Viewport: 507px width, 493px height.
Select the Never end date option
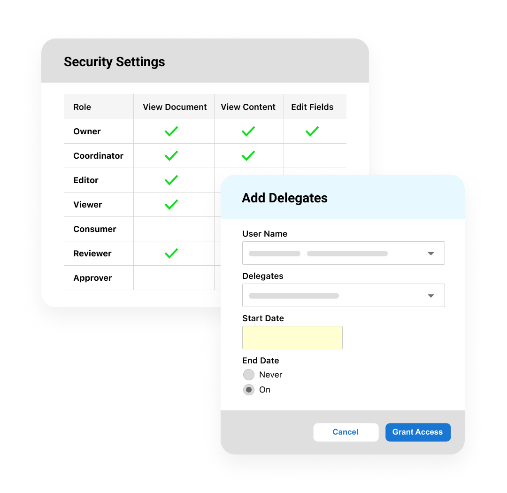coord(249,375)
